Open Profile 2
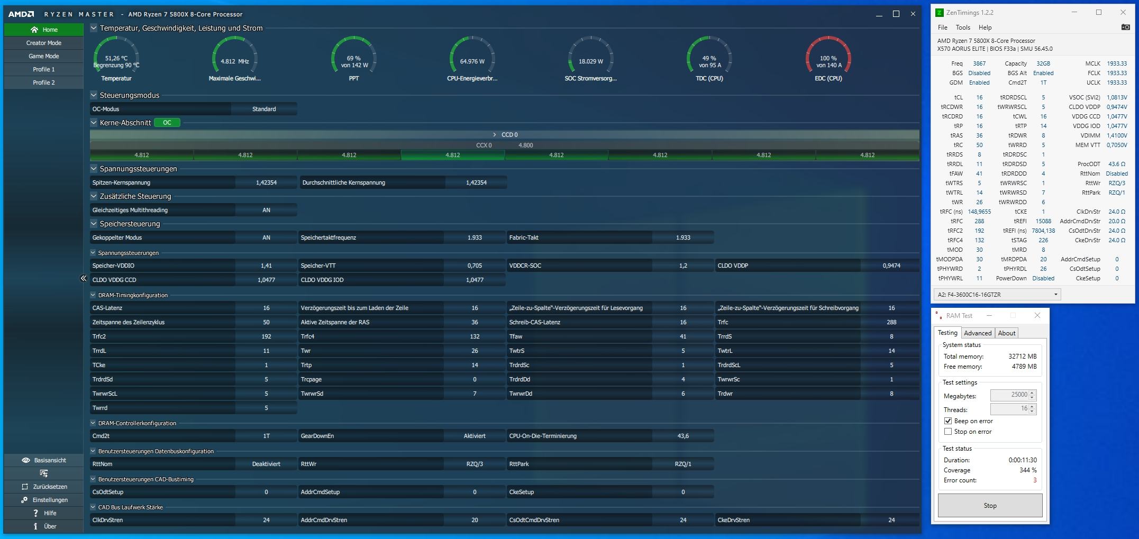 coord(44,83)
